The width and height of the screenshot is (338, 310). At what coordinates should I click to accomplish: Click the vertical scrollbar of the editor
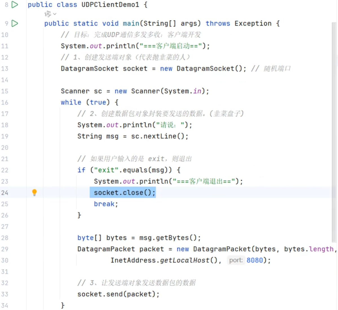[334, 132]
